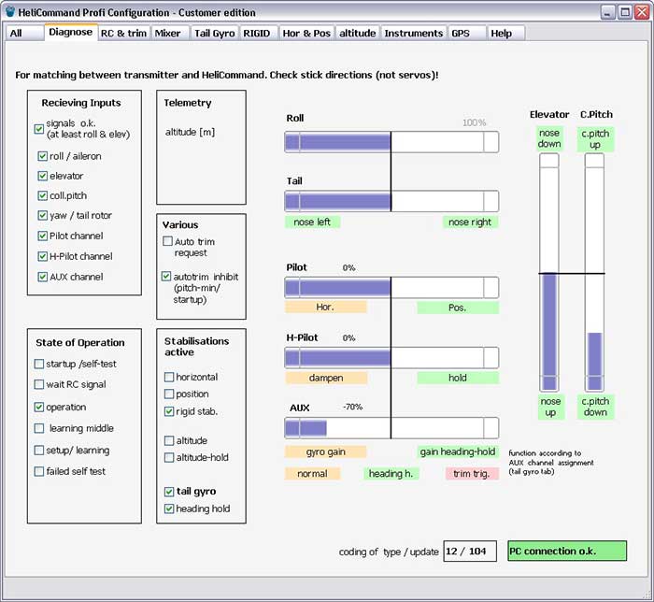Viewport: 654px width, 602px height.
Task: Click the c.pitch up label
Action: pos(595,139)
